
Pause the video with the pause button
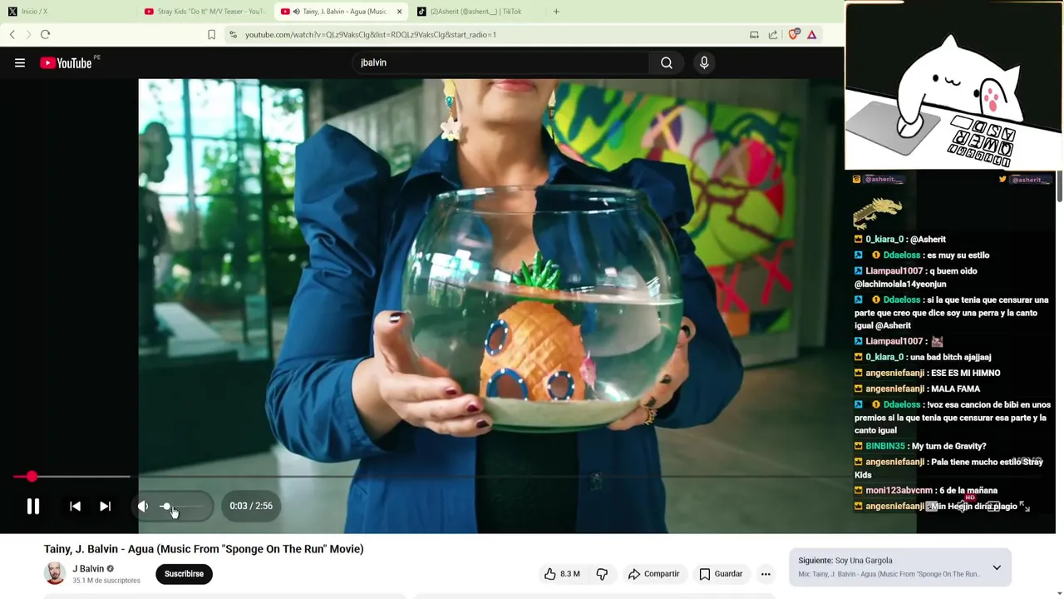(33, 506)
